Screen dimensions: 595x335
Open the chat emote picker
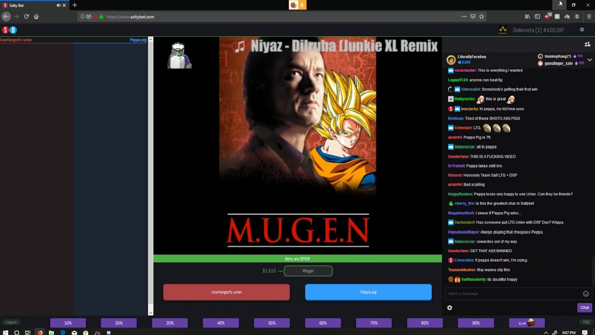[586, 294]
